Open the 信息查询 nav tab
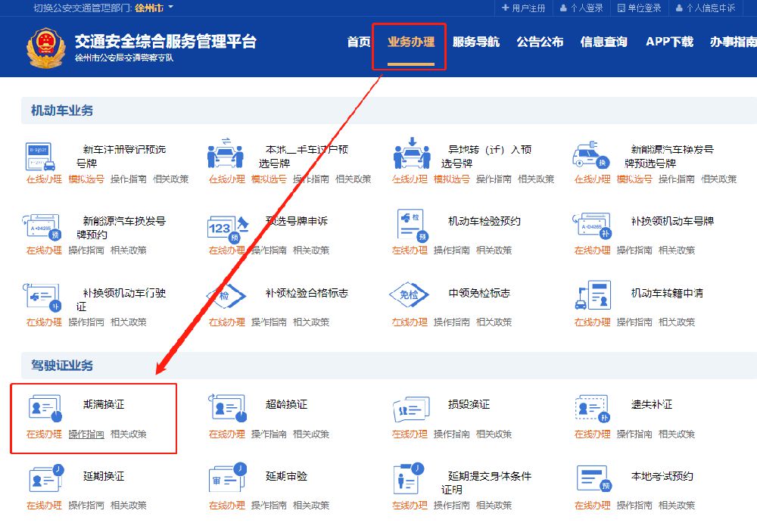The height and width of the screenshot is (523, 757). pos(603,42)
